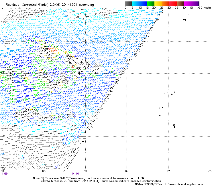Click the '>50 knots' legend label
The height and width of the screenshot is (186, 212).
coord(204,8)
